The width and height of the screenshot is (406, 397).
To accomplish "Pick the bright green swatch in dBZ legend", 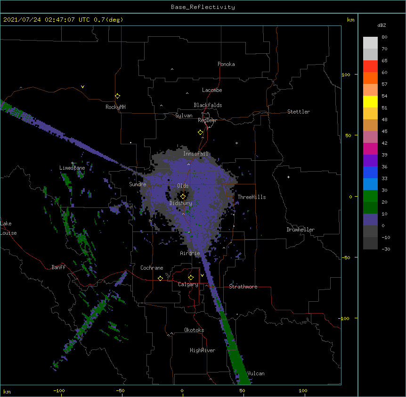I will click(x=370, y=196).
